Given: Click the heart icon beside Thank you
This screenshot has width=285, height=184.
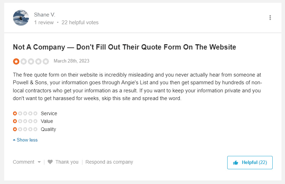Looking at the screenshot, I should (50, 162).
